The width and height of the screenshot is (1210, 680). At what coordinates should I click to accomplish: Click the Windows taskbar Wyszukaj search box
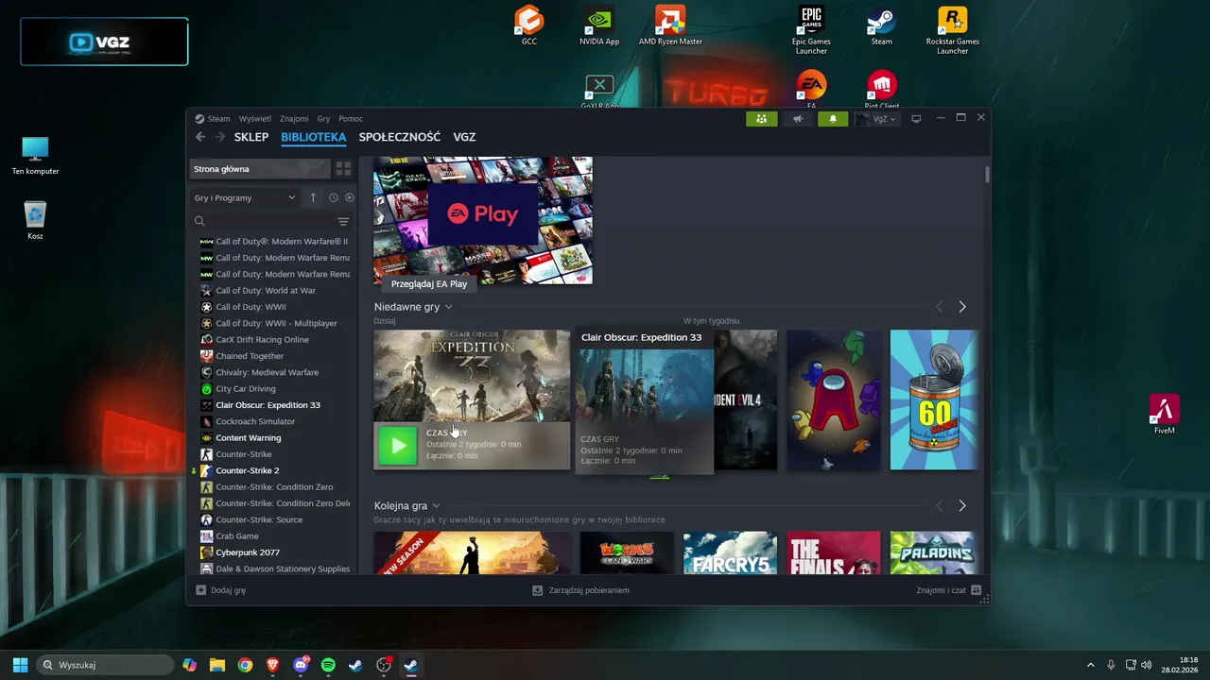(105, 665)
